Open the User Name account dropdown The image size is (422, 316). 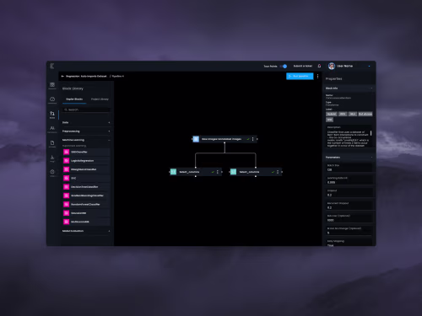point(369,67)
